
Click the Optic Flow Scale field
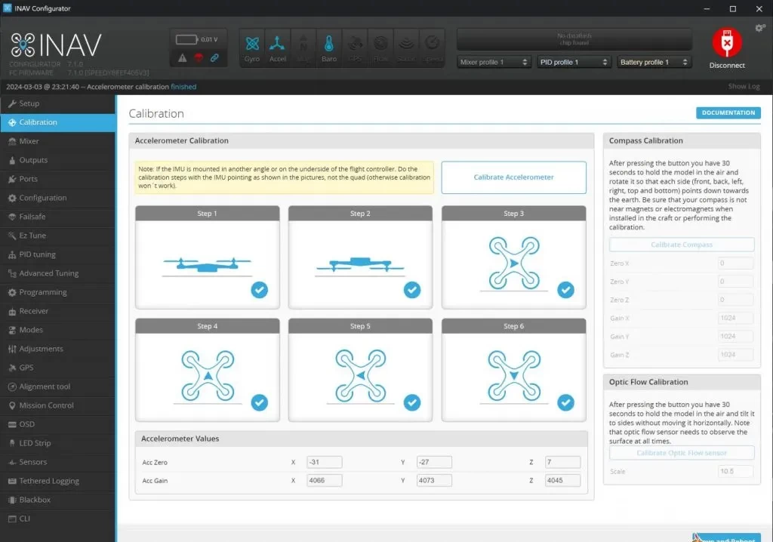click(x=735, y=472)
